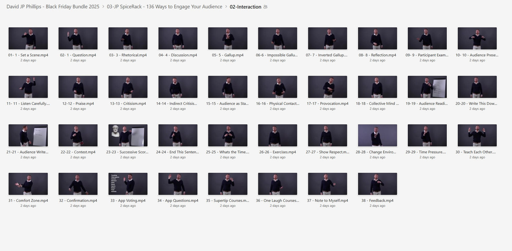Open the Provocation.mp4 thumbnail

327,87
